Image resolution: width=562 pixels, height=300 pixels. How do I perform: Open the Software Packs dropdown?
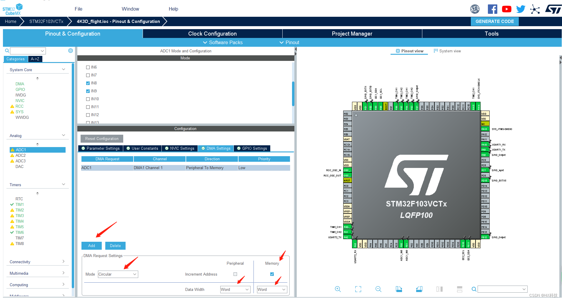[223, 43]
